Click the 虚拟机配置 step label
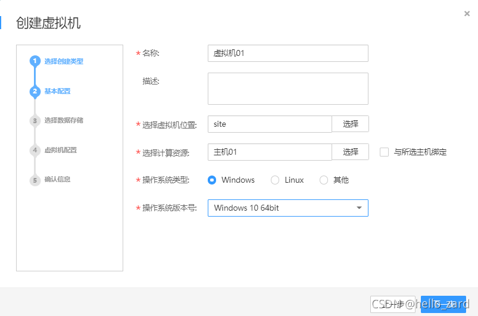Viewport: 478px width, 316px height. point(61,150)
